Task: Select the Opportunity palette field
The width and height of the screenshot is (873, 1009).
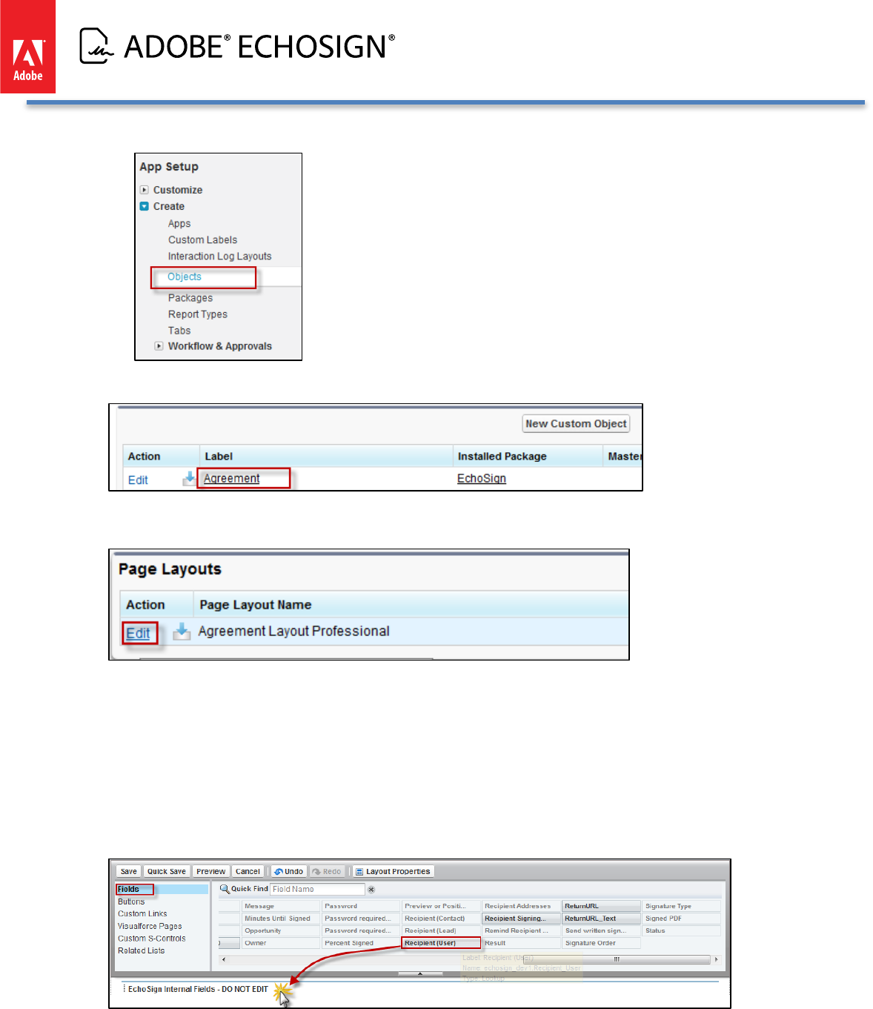Action: pos(281,930)
